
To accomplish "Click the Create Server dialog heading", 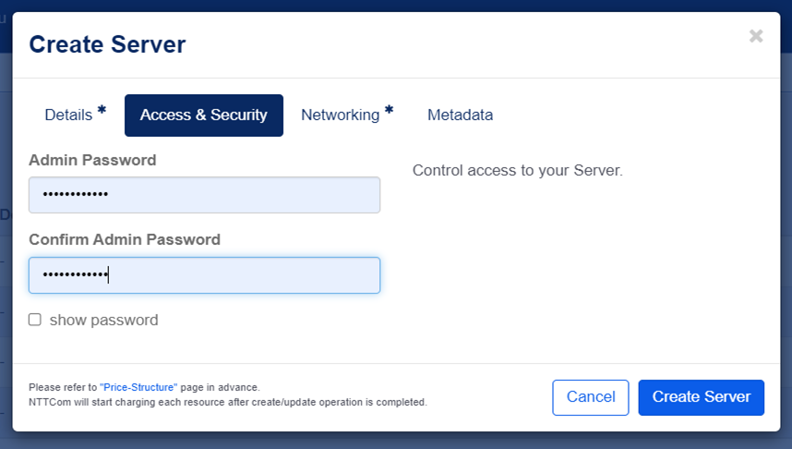I will point(107,43).
